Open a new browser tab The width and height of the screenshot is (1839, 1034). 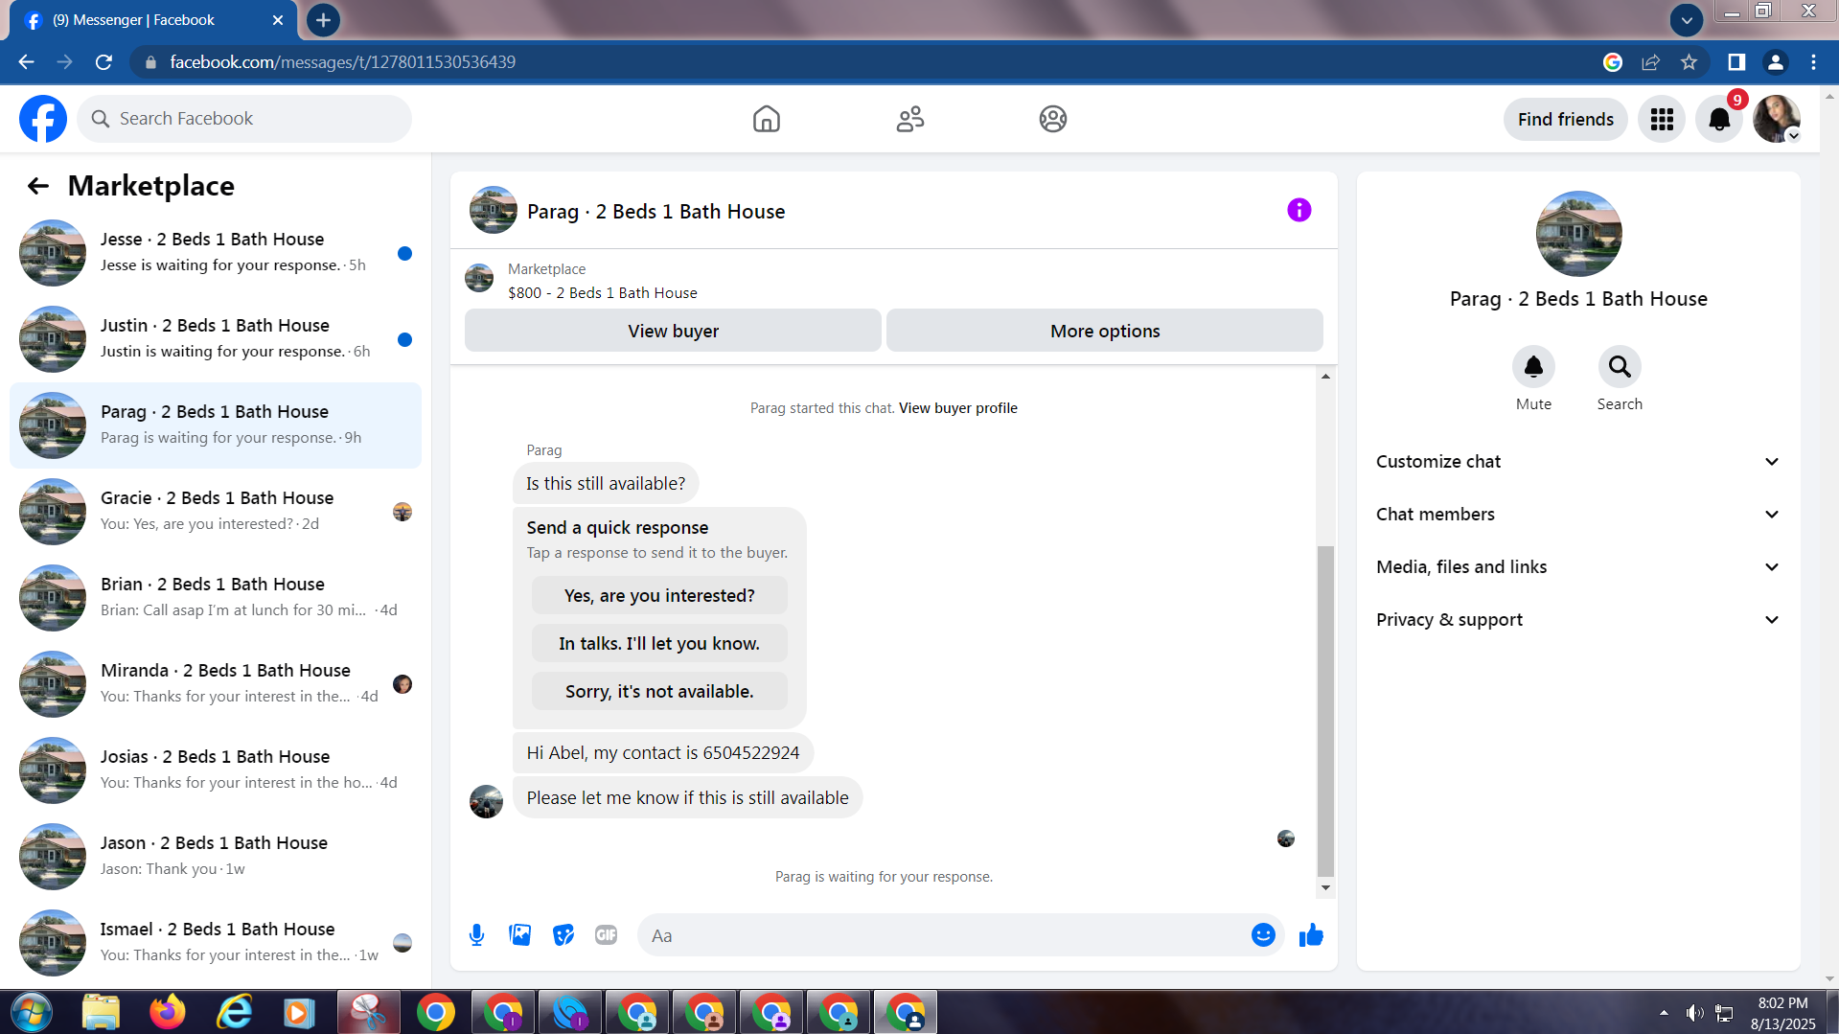tap(323, 20)
